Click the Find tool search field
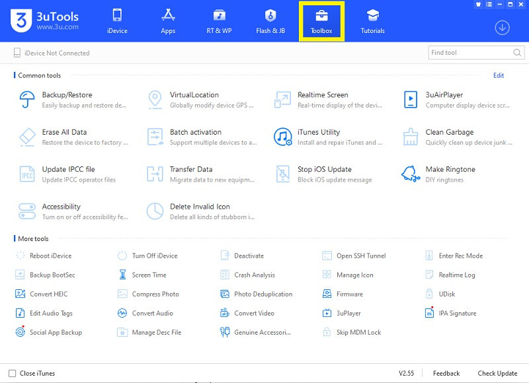 (469, 53)
